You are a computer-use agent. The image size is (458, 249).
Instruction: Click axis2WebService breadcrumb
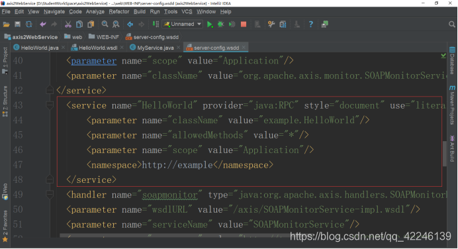[31, 37]
